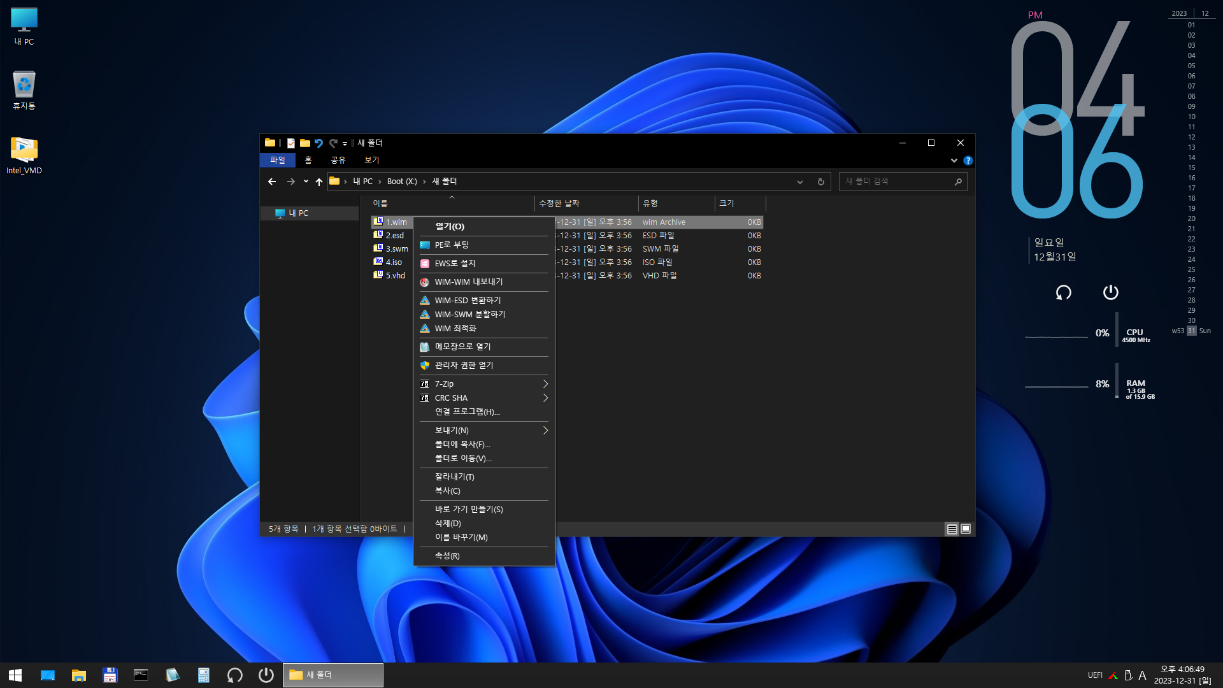Expand the 보내기(N) submenu
The height and width of the screenshot is (688, 1223).
[484, 431]
